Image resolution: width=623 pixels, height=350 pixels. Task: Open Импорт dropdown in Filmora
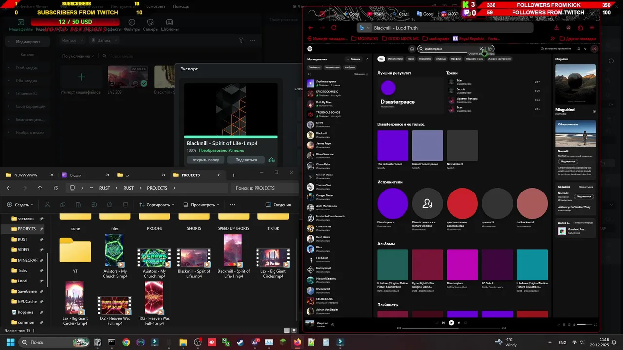tap(73, 40)
